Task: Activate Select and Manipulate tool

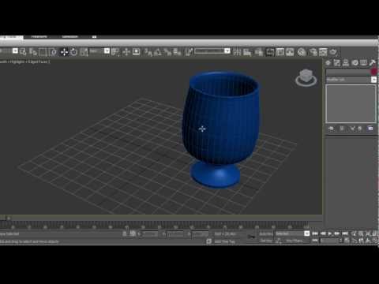Action: click(126, 52)
